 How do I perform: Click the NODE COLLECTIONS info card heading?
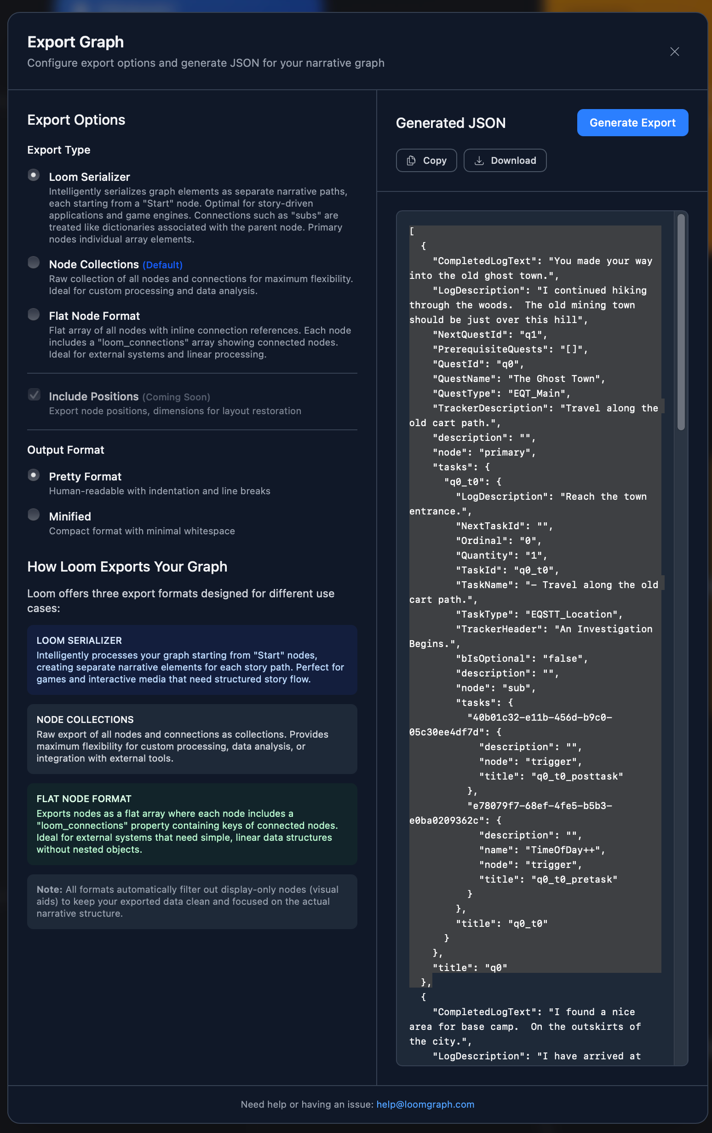[85, 719]
